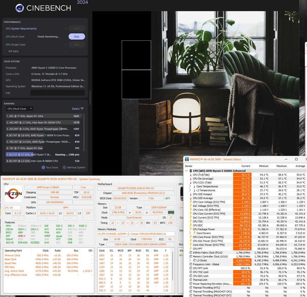Open the memory module selector #2 [P0 CHANNEL A/DIMM 1]

pos(136,234)
